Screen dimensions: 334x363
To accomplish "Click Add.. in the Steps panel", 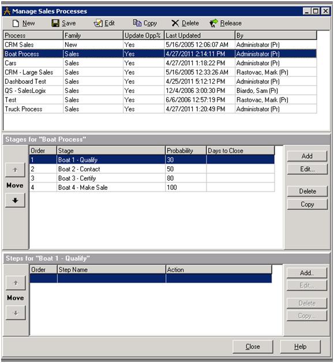I will coord(307,273).
